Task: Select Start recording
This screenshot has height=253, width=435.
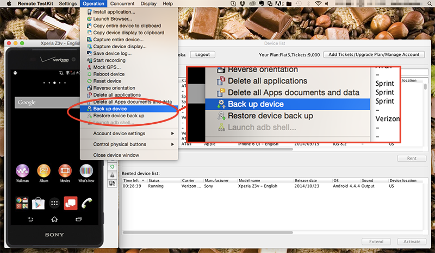Action: (x=129, y=60)
